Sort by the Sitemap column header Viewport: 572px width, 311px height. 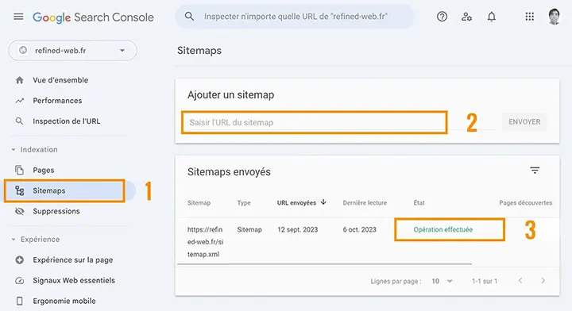(x=199, y=202)
